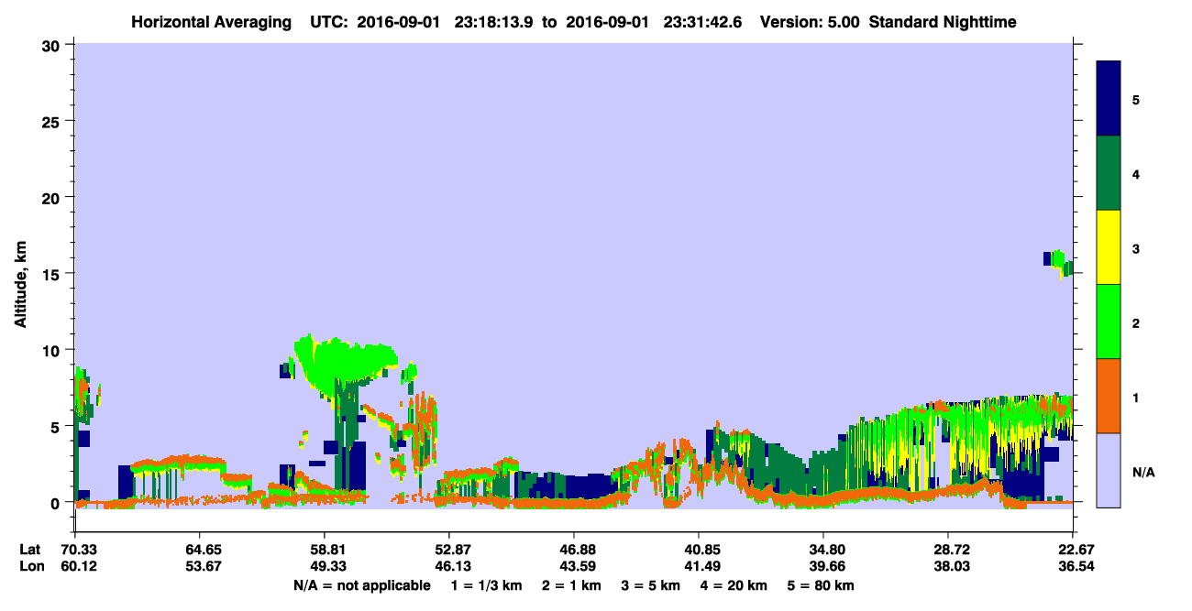
Task: Click the dark green color bar segment labeled 4
Action: 1109,173
